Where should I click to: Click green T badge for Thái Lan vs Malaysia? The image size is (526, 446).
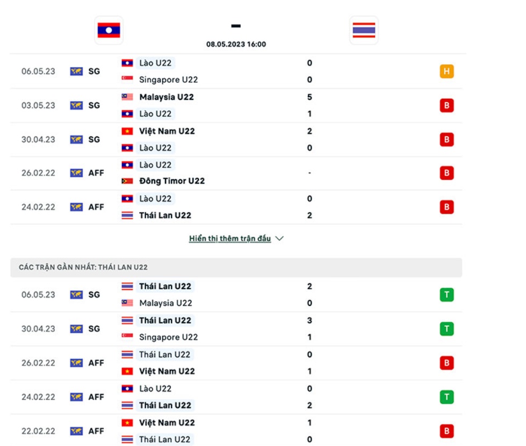(446, 295)
